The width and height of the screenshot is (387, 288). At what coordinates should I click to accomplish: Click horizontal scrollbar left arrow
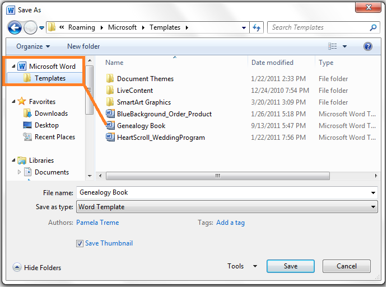coord(100,176)
